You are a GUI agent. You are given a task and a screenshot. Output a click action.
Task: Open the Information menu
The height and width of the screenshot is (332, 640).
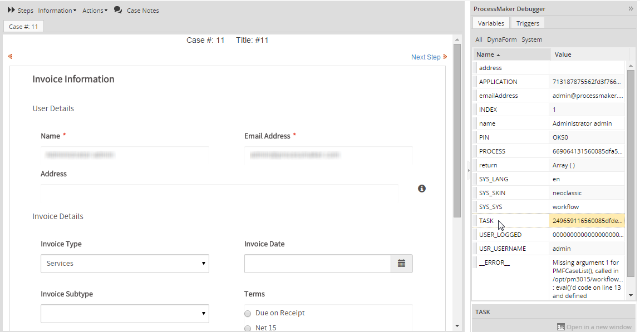[x=57, y=11]
